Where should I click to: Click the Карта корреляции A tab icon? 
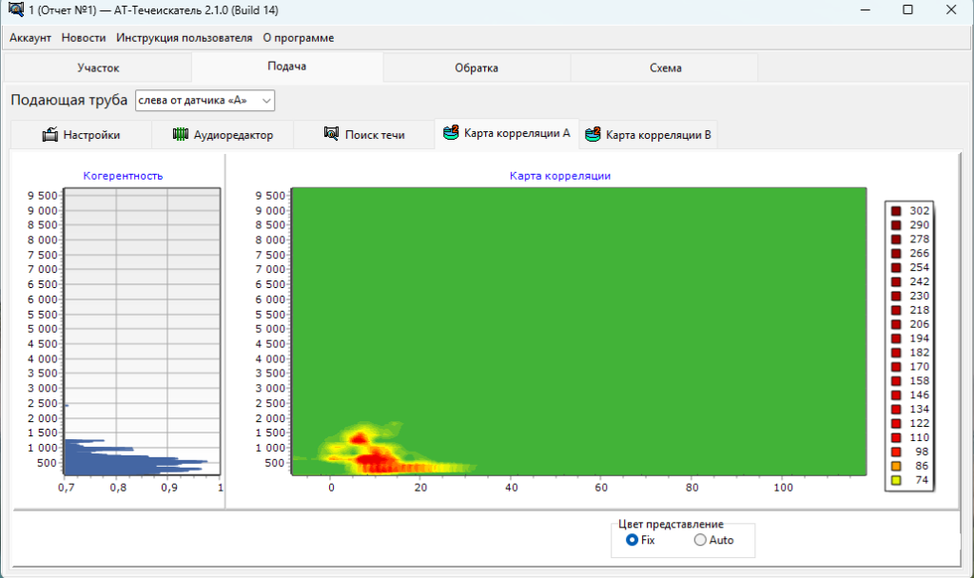click(x=451, y=133)
